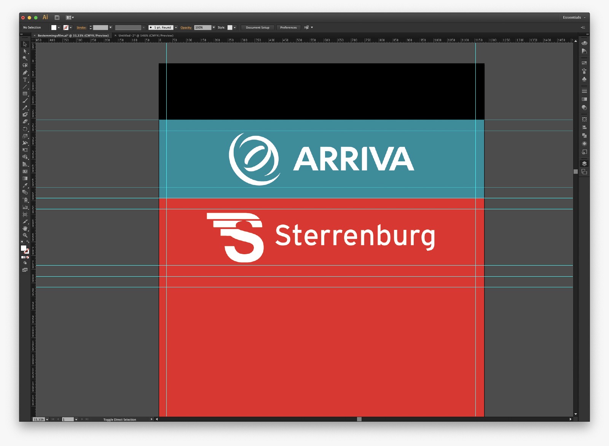Viewport: 609px width, 446px height.
Task: Select the Selection (black arrow) tool
Action: [25, 44]
